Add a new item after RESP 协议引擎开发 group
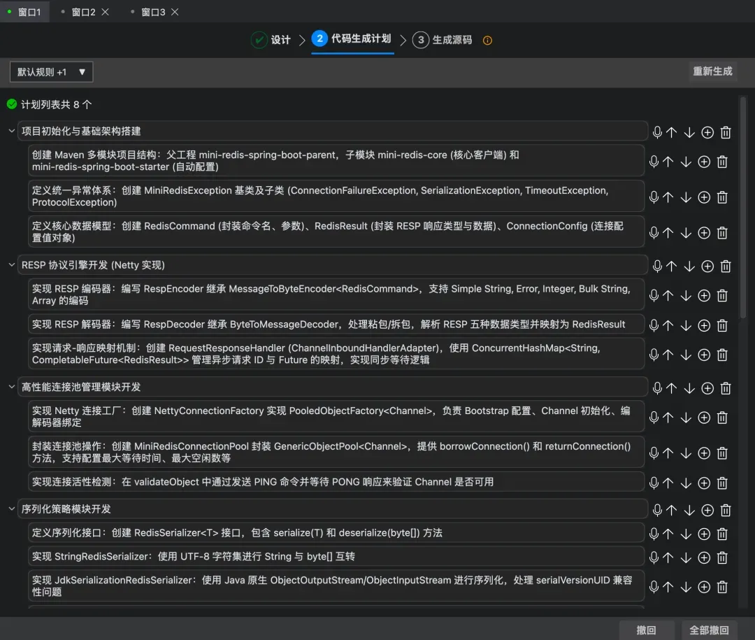Image resolution: width=755 pixels, height=640 pixels. pos(707,266)
